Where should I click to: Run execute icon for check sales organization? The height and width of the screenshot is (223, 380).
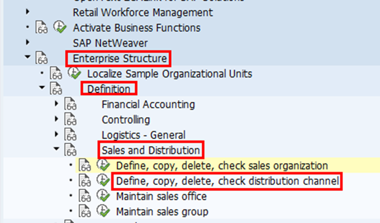pyautogui.click(x=103, y=165)
